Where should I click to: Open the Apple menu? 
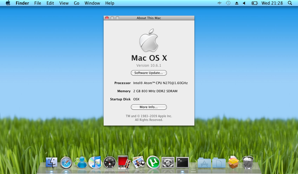coord(8,3)
